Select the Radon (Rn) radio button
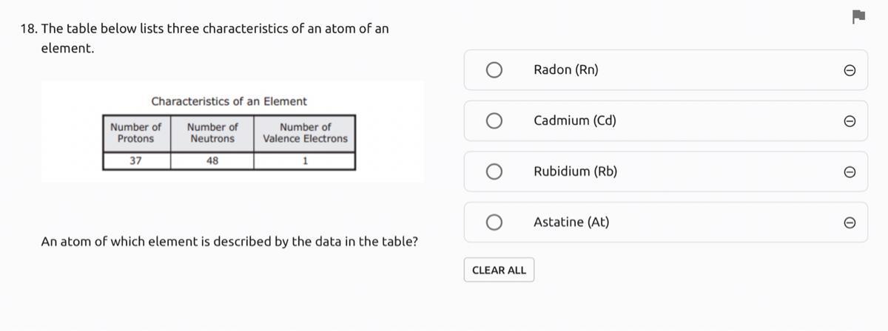 coord(494,70)
